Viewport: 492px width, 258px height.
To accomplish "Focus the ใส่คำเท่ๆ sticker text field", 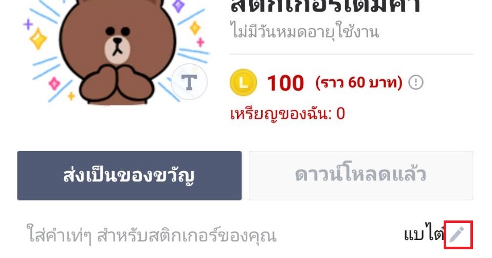I will [153, 236].
